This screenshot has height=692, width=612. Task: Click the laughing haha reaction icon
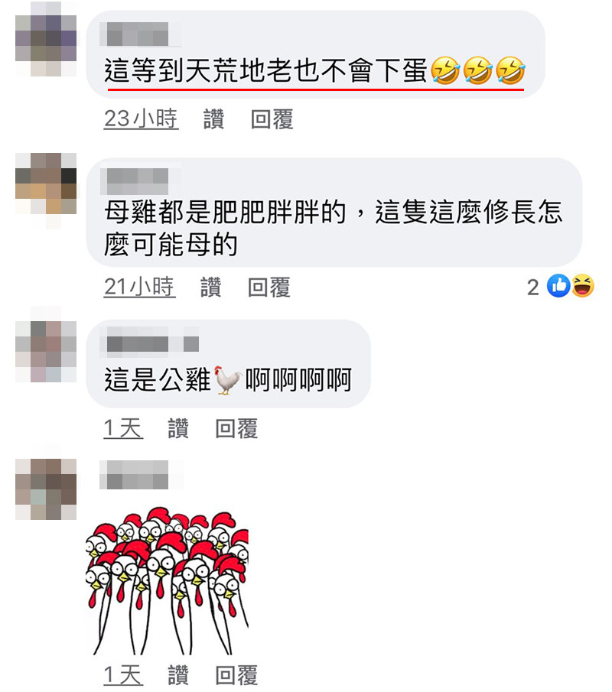click(x=582, y=285)
